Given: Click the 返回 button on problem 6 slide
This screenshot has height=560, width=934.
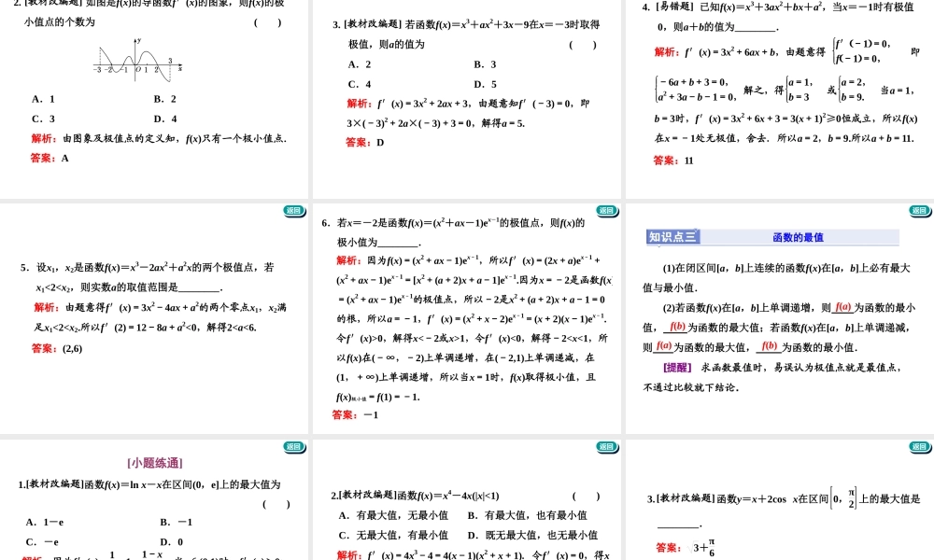Looking at the screenshot, I should pos(605,210).
